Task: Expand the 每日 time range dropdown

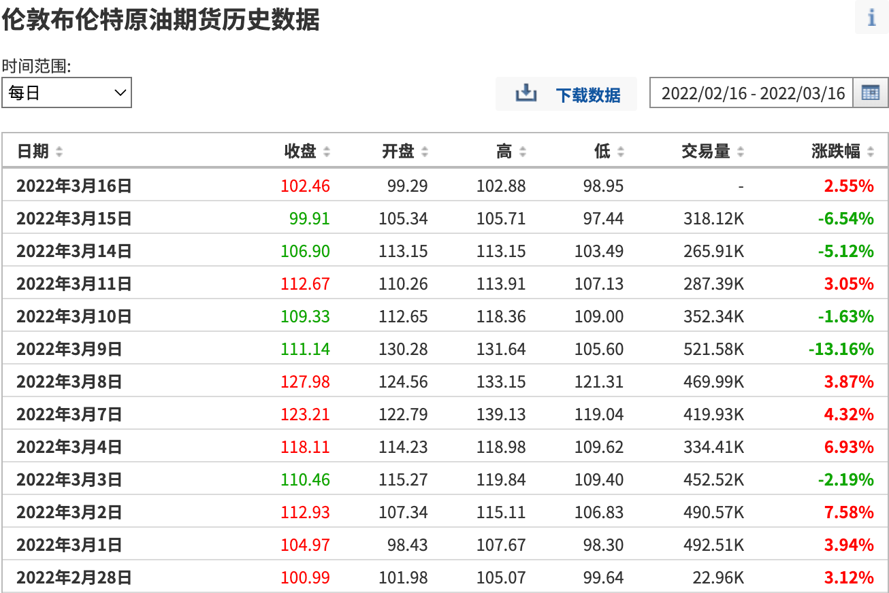Action: pos(67,93)
